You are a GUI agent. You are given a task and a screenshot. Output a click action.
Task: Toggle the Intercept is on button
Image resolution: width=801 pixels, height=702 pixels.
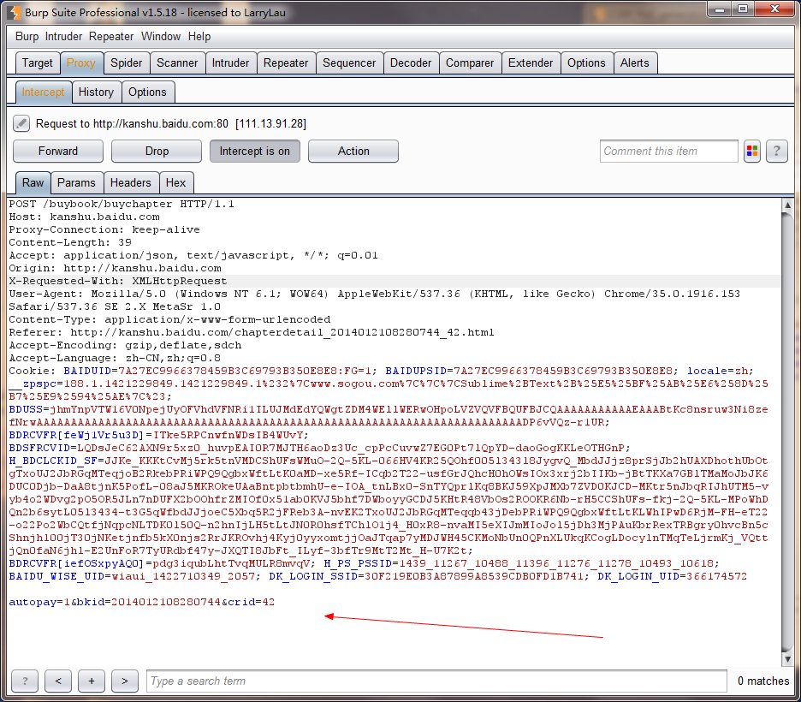pos(254,152)
